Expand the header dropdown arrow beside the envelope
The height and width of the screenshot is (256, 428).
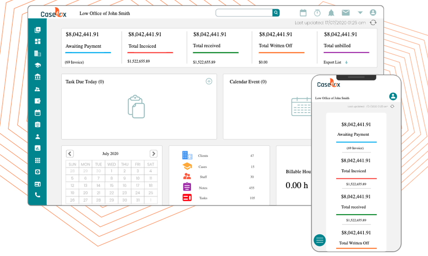pos(360,12)
